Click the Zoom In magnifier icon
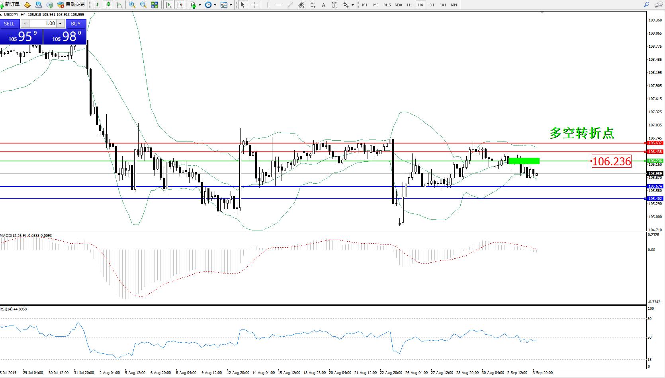 (132, 5)
